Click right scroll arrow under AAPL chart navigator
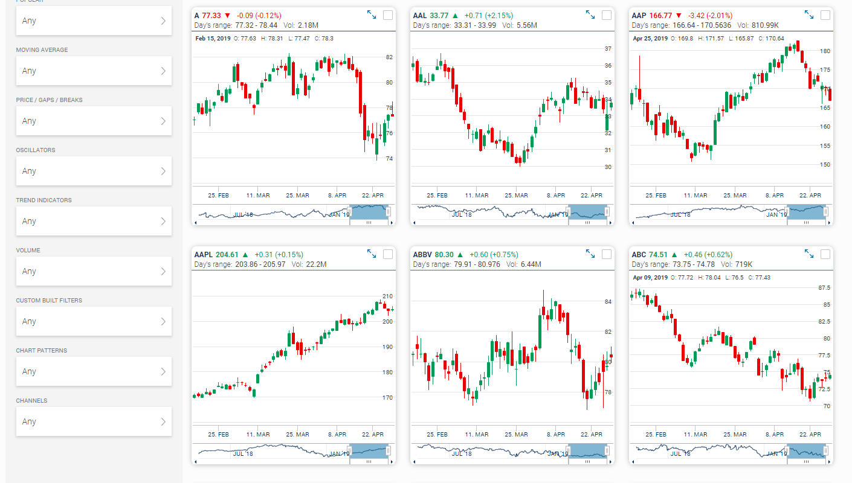 (x=393, y=462)
